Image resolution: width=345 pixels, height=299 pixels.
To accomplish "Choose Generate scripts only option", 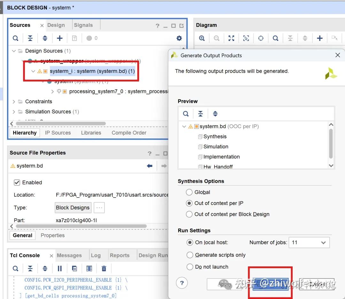I will pyautogui.click(x=190, y=255).
